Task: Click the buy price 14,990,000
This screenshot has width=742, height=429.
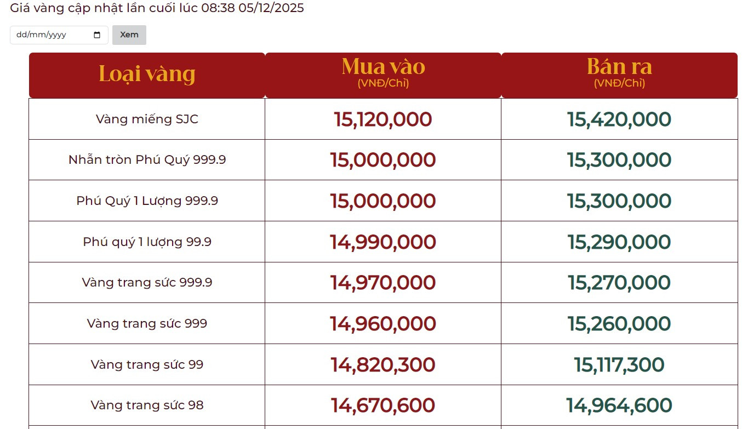Action: coord(383,242)
